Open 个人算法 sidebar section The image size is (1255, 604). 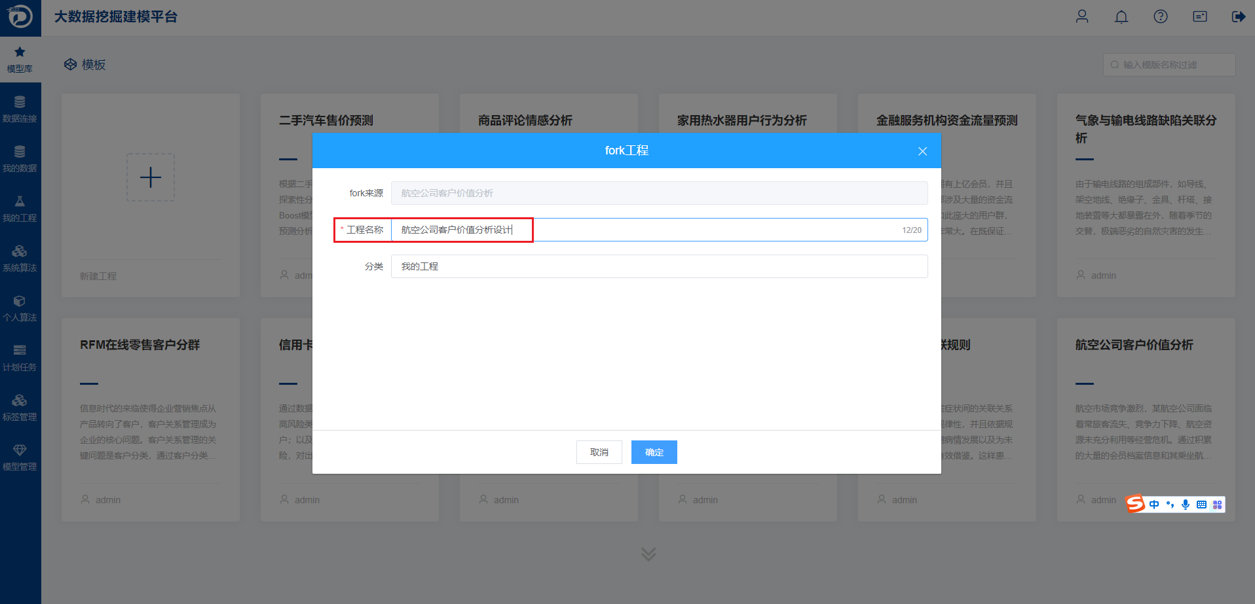click(x=20, y=308)
